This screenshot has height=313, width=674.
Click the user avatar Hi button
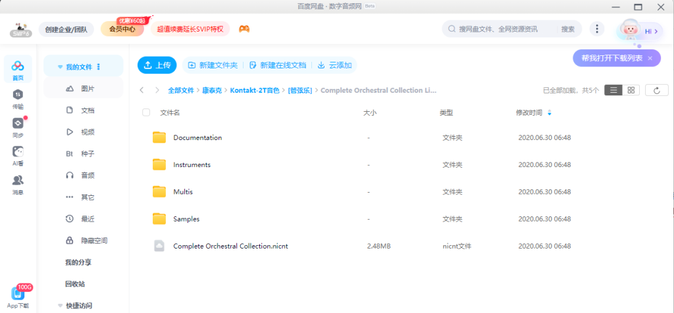[x=639, y=31]
